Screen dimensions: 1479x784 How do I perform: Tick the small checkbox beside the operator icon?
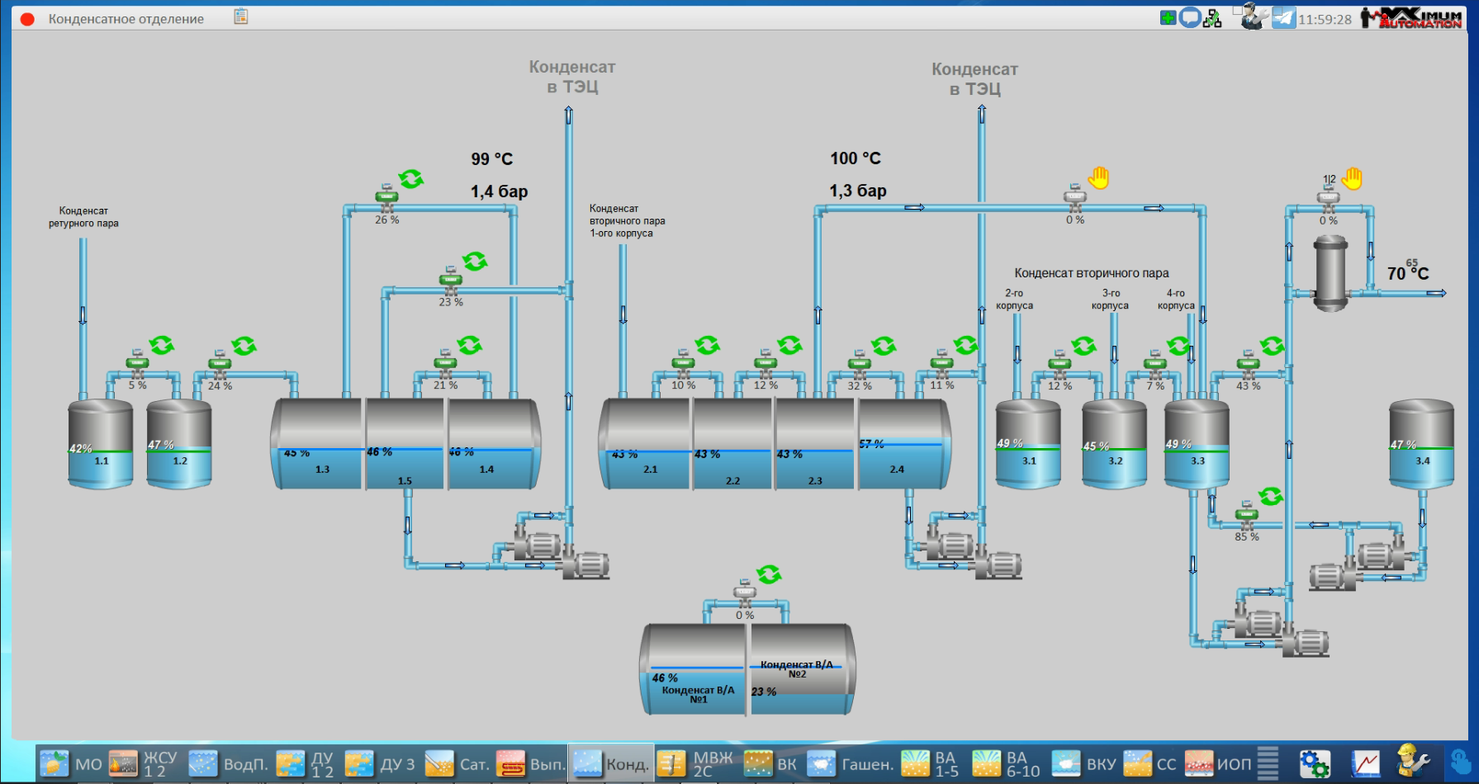coord(1237,10)
